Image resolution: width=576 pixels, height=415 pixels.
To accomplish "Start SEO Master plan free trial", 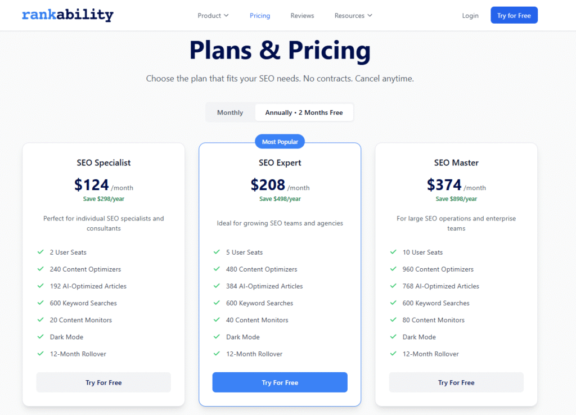I will coord(456,382).
